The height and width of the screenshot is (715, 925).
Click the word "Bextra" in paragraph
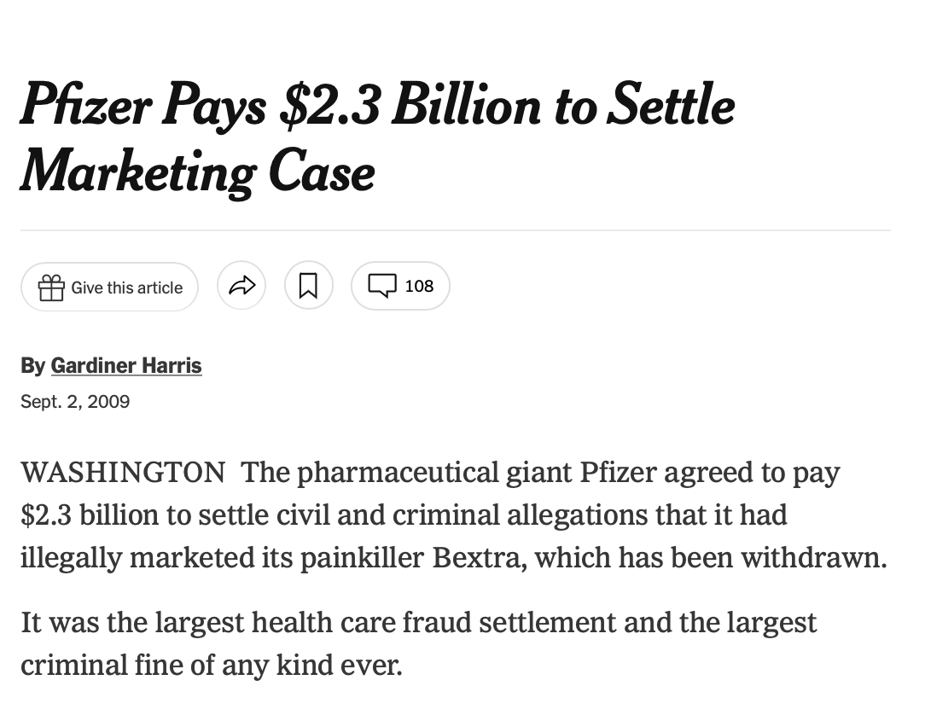click(479, 557)
